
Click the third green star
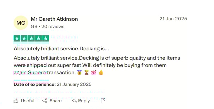31,38
